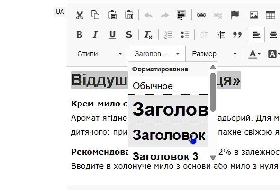Click the Increase Indent icon
Screen dimensions: 280x190
(221, 35)
